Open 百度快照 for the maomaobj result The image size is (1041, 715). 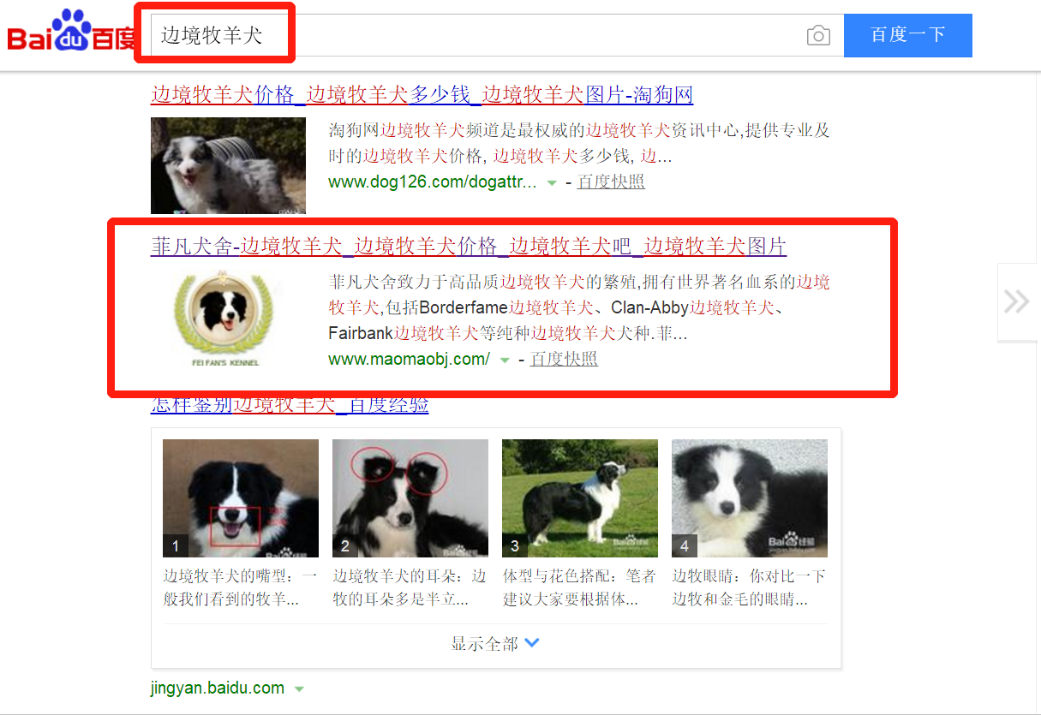[564, 359]
